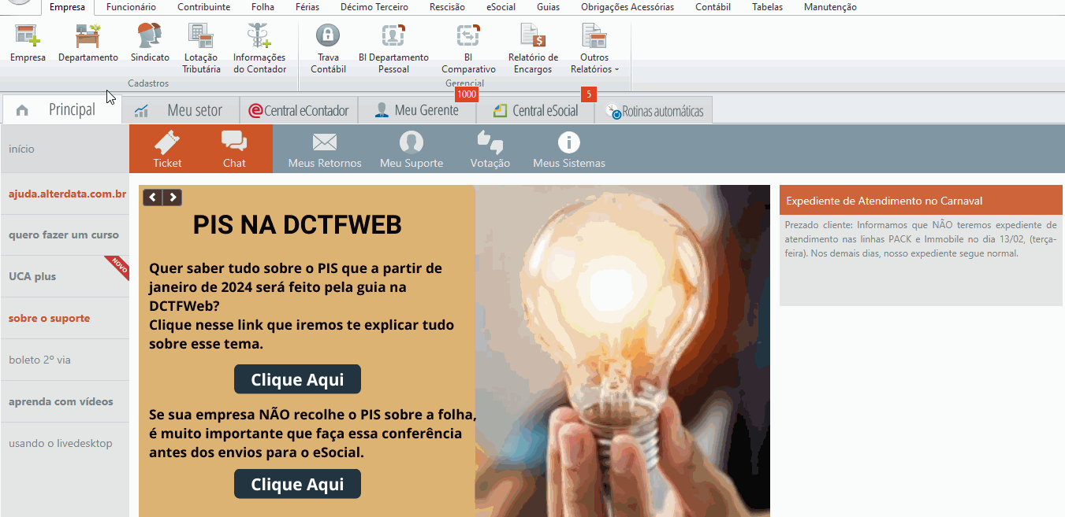Switch to the Rotinas automáticas tab
The height and width of the screenshot is (517, 1065).
654,111
